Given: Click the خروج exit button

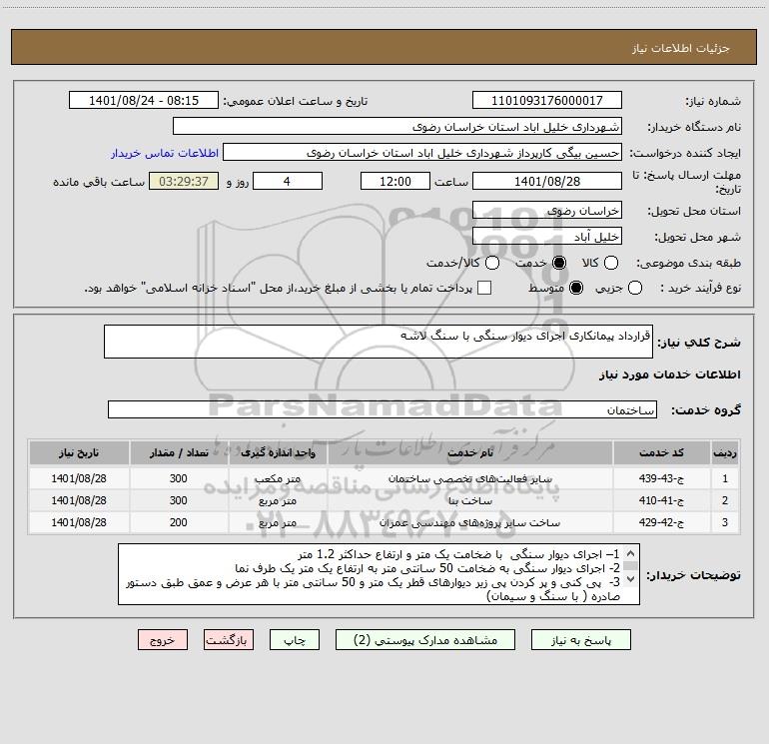Looking at the screenshot, I should [x=163, y=640].
